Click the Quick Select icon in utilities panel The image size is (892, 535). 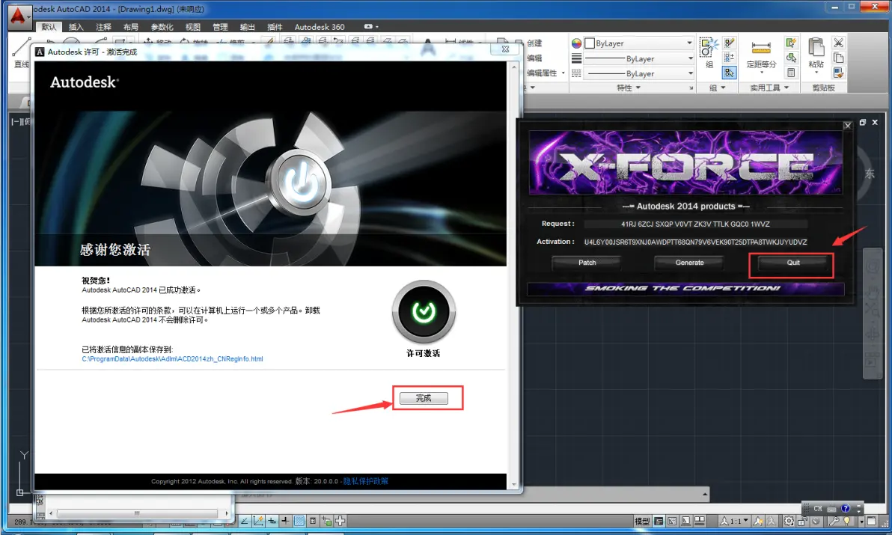click(x=791, y=43)
